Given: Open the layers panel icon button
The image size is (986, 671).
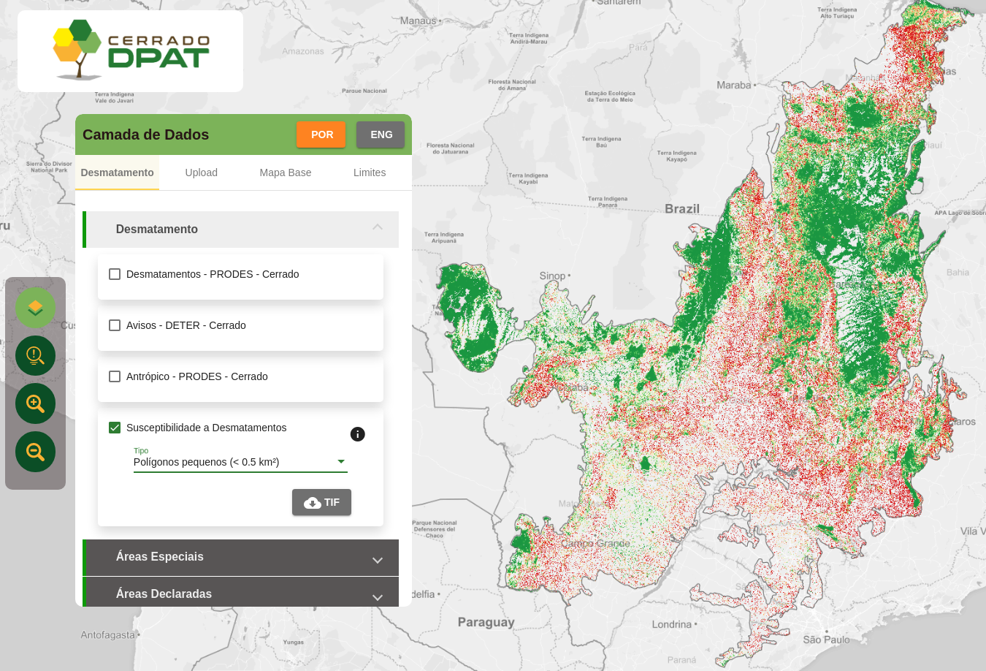Looking at the screenshot, I should tap(35, 308).
